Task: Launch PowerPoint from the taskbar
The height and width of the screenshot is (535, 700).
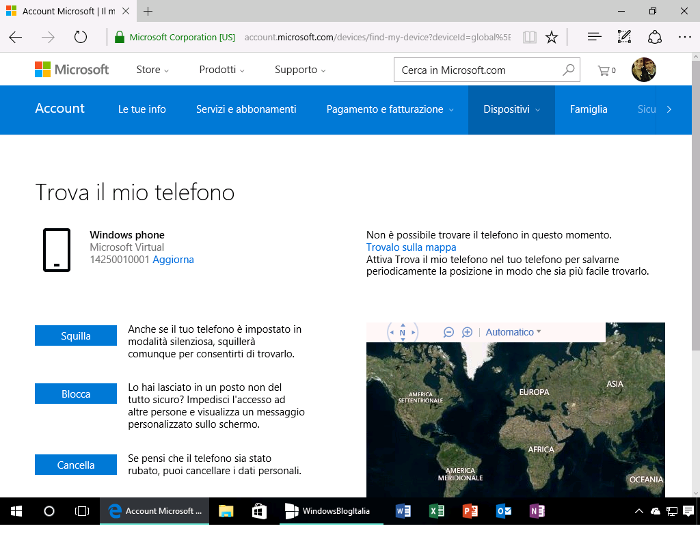Action: (x=470, y=511)
